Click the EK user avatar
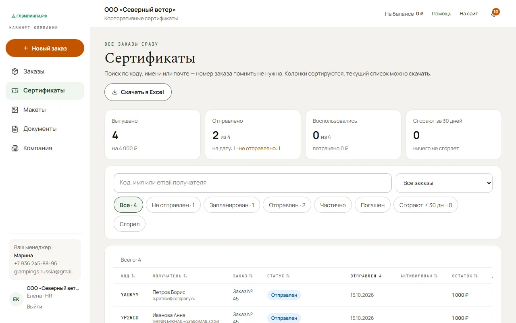Screen dimensions: 516x323 click(x=16, y=299)
